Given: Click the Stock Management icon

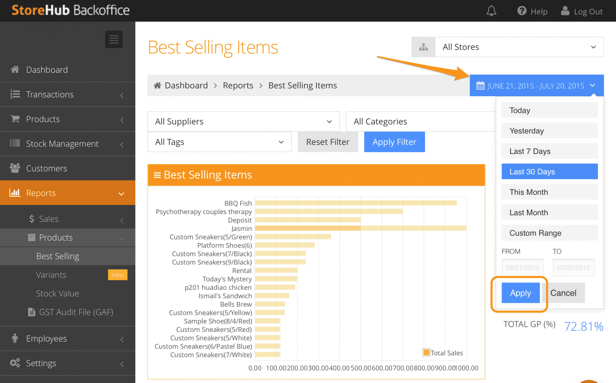Looking at the screenshot, I should 15,144.
